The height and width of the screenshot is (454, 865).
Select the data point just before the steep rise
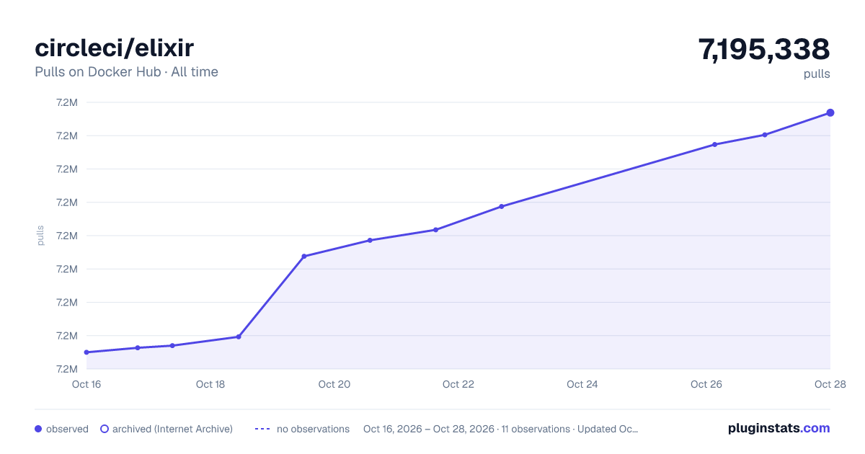coord(239,337)
